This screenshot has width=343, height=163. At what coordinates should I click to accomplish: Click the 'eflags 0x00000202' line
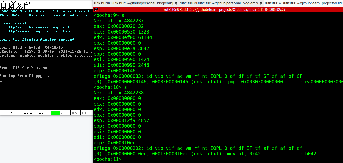coord(198,148)
